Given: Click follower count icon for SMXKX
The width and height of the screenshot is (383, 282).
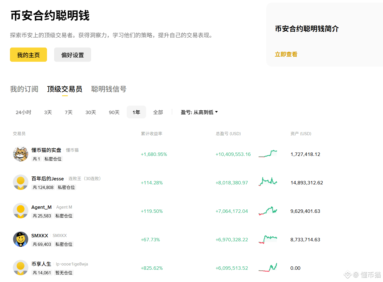Looking at the screenshot, I should (35, 244).
